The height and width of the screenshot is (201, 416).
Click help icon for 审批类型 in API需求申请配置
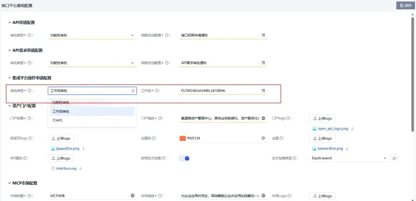[x=29, y=63]
